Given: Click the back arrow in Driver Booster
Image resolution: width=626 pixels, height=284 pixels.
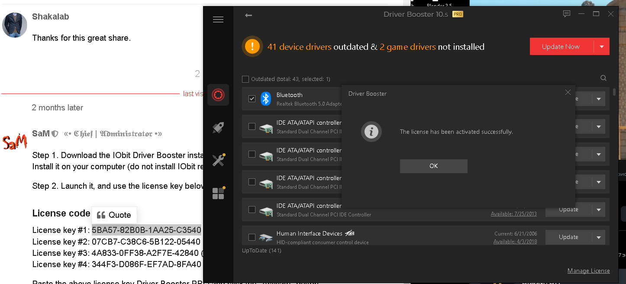Looking at the screenshot, I should (x=248, y=15).
